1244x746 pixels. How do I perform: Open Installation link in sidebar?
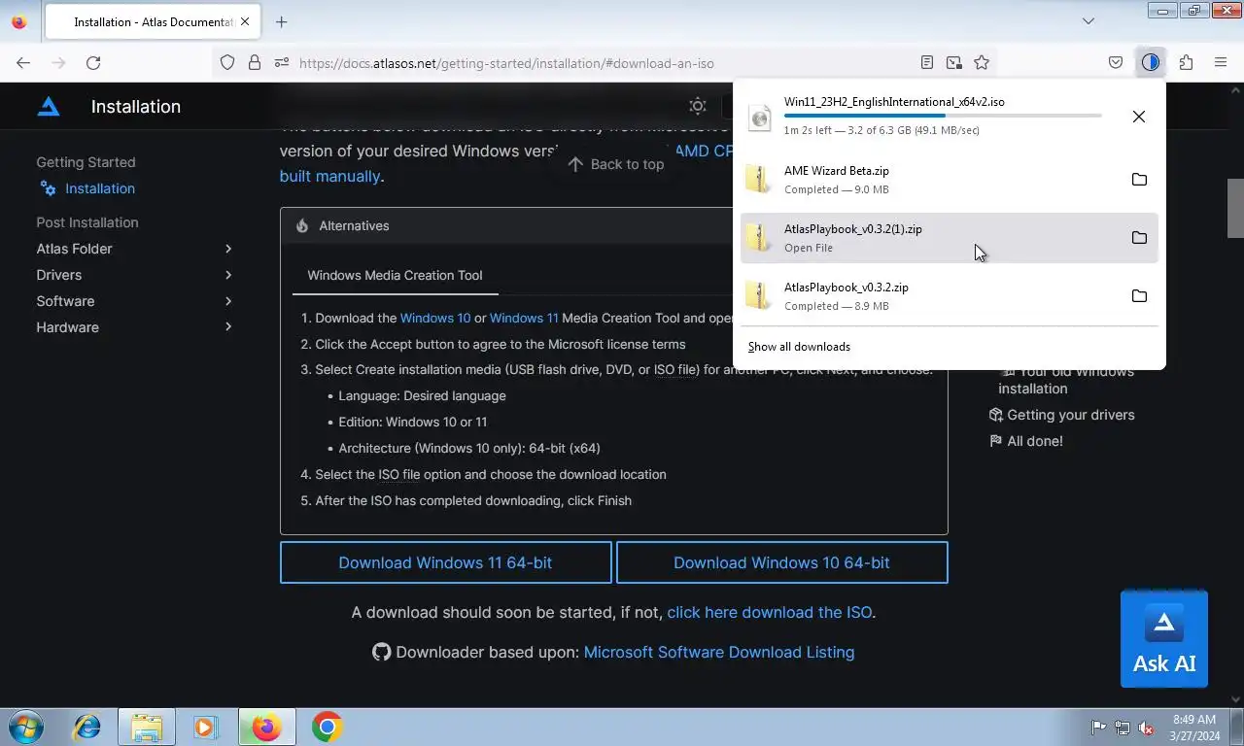tap(100, 188)
